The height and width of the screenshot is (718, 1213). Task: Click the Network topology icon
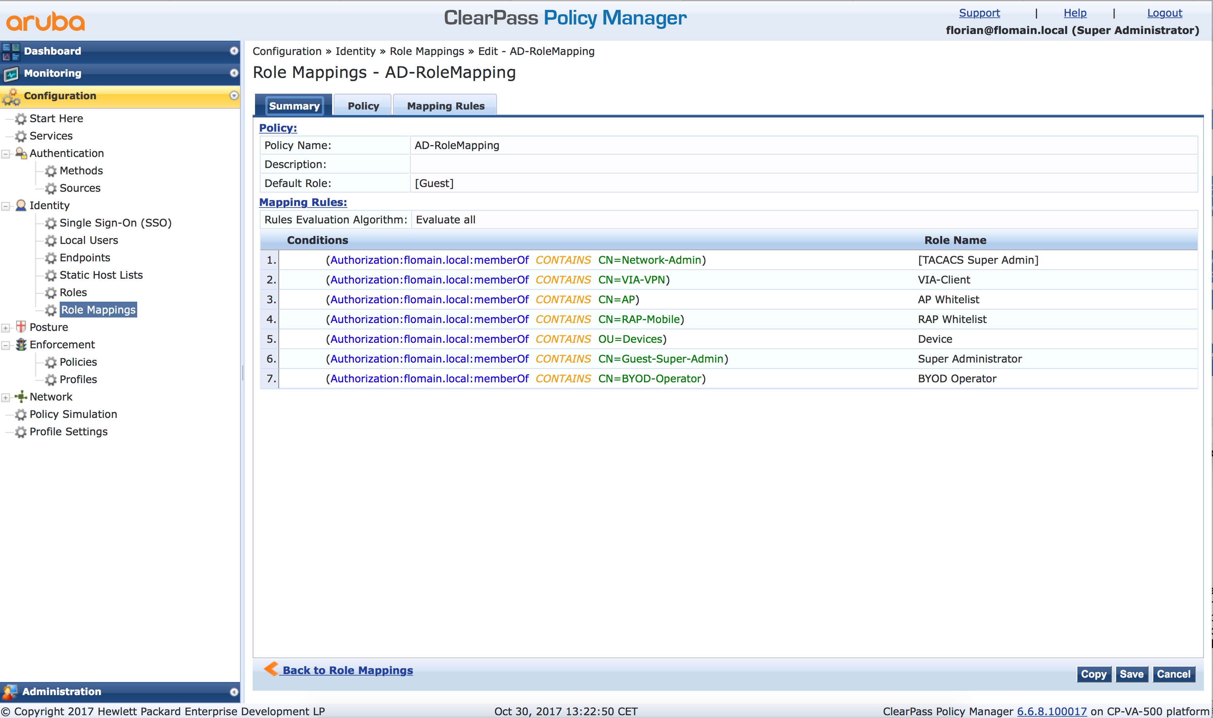coord(21,397)
